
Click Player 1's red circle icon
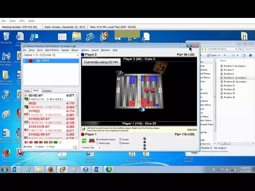pyautogui.click(x=82, y=134)
